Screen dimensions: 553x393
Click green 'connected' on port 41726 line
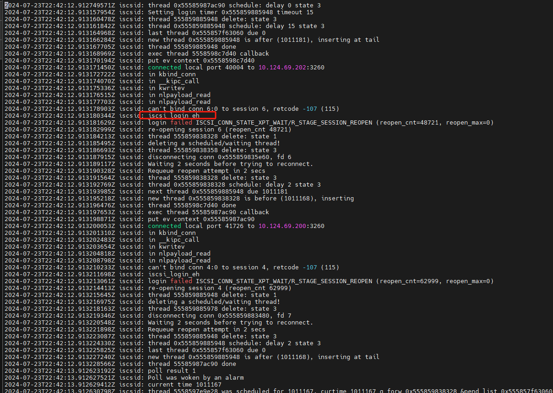164,226
